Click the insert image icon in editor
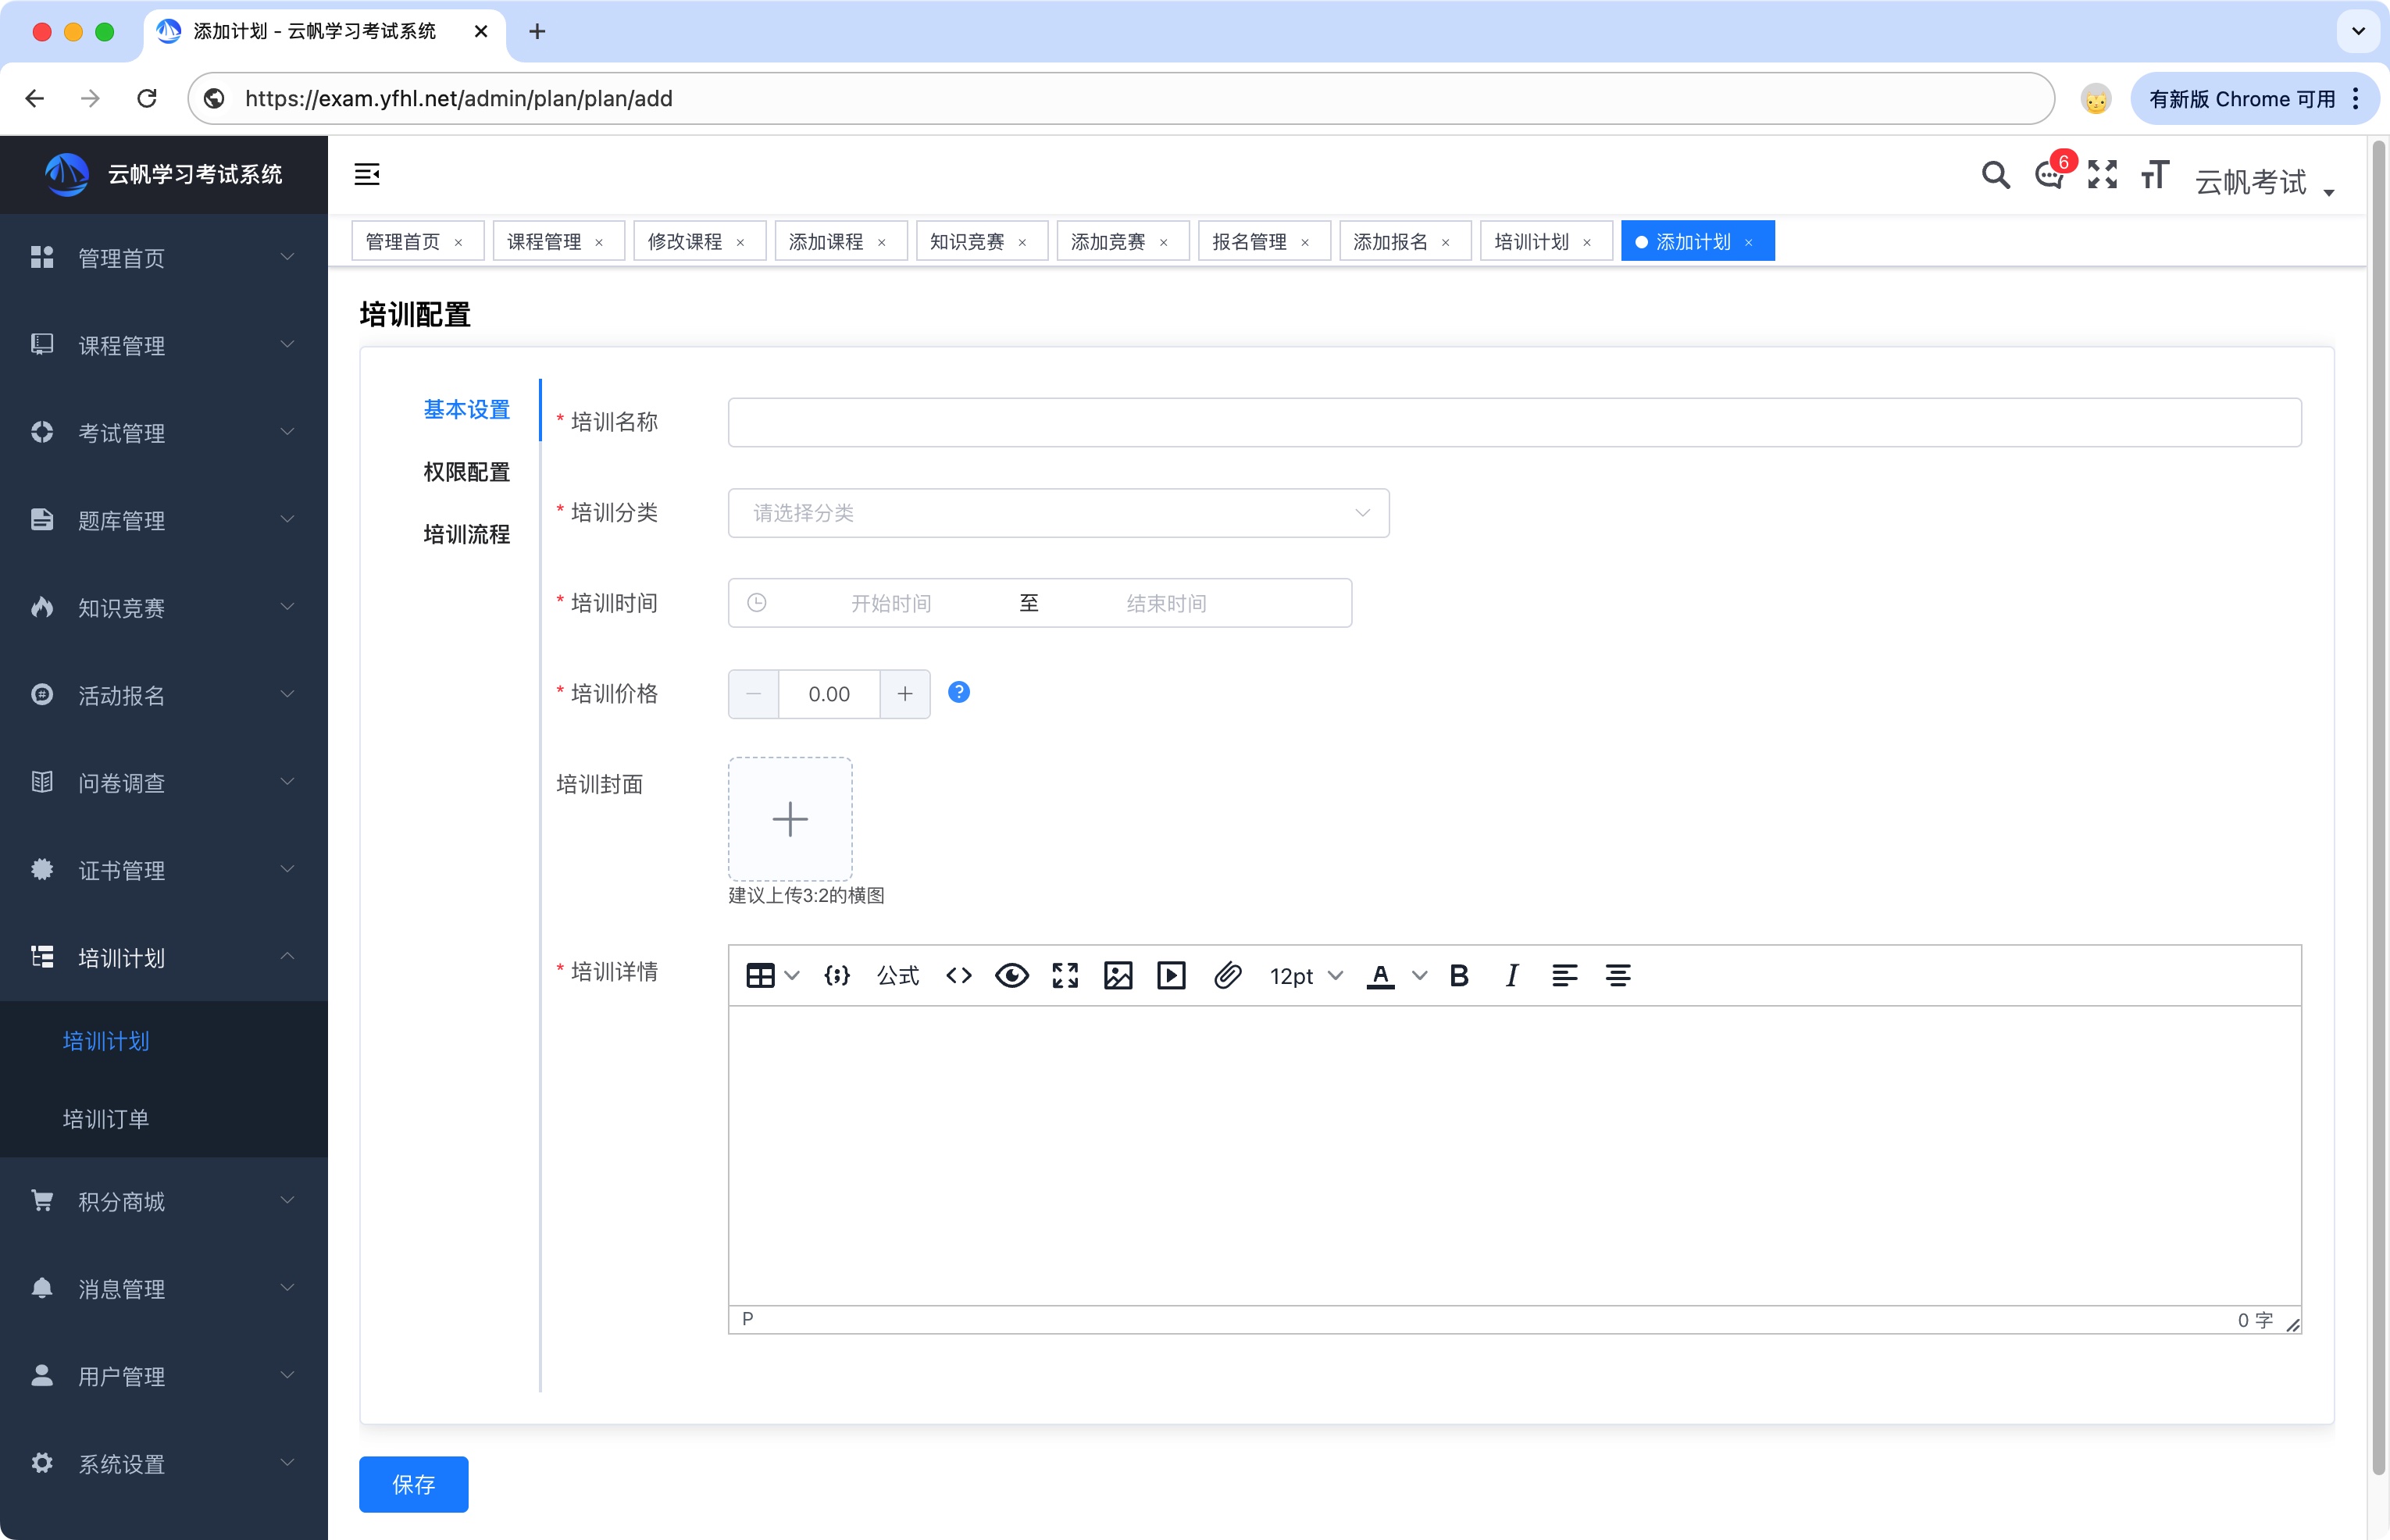The width and height of the screenshot is (2390, 1540). [1118, 975]
